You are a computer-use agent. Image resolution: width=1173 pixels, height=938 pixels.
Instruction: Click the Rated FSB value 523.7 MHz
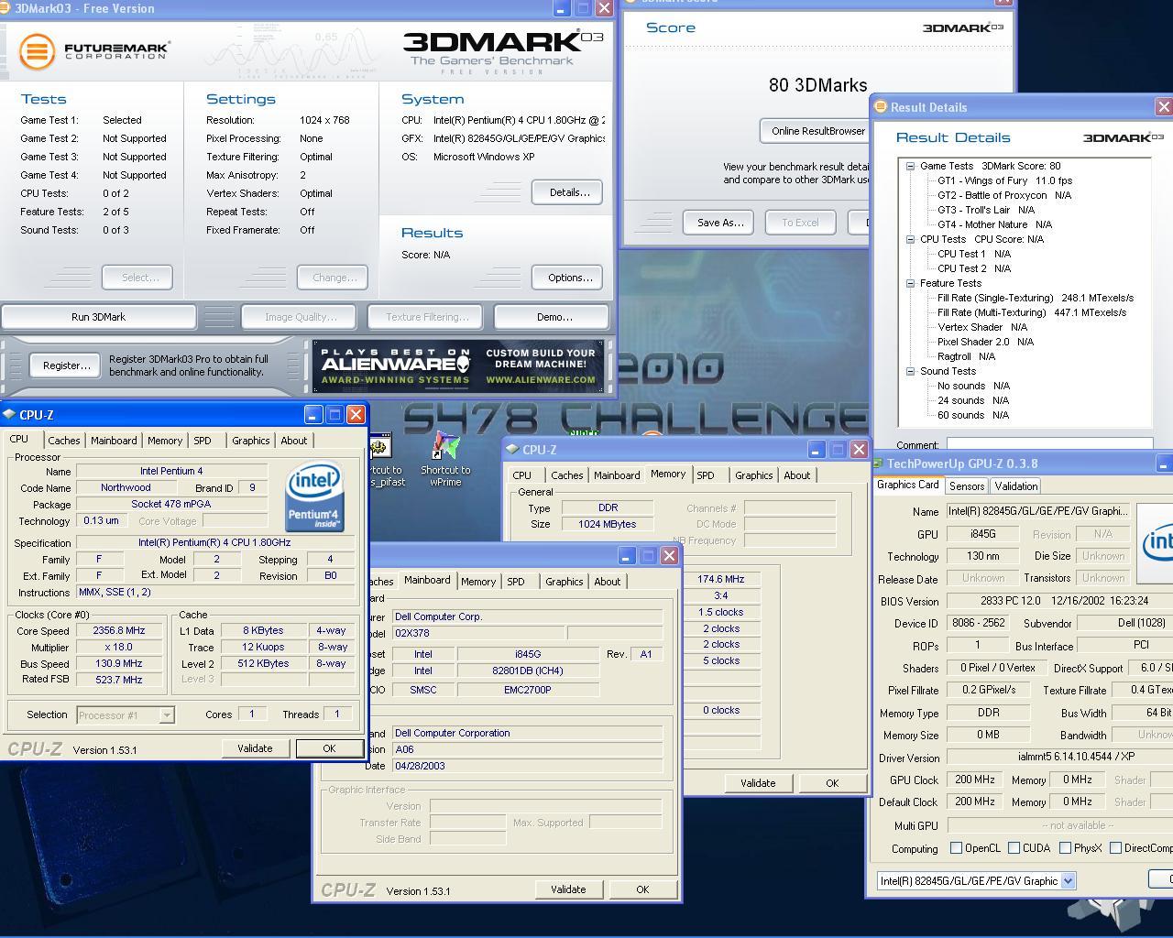point(119,681)
